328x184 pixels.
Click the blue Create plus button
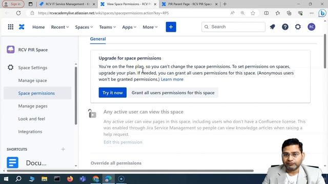[171, 27]
